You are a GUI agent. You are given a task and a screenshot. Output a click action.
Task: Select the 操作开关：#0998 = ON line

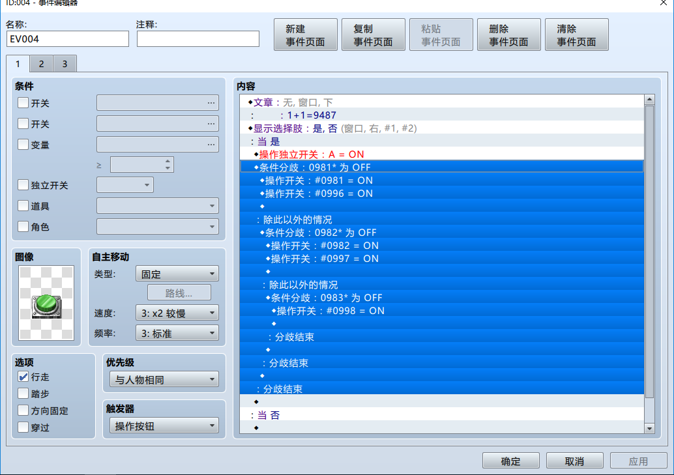point(442,311)
